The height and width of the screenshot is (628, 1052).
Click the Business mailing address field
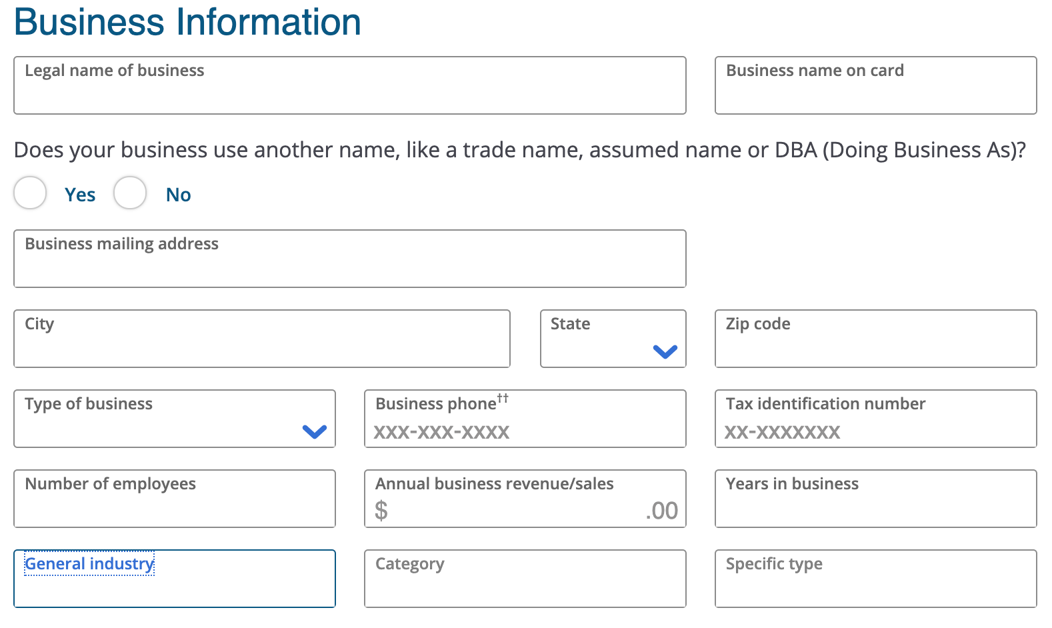tap(350, 259)
